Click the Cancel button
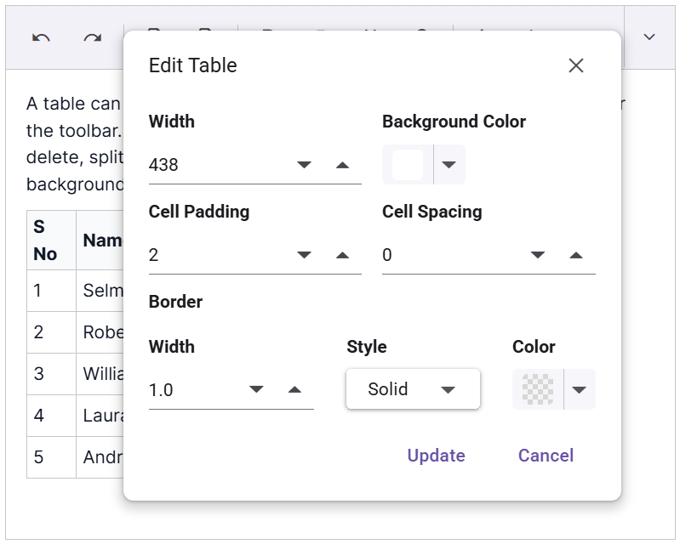Screen dimensions: 680x544 click(546, 456)
